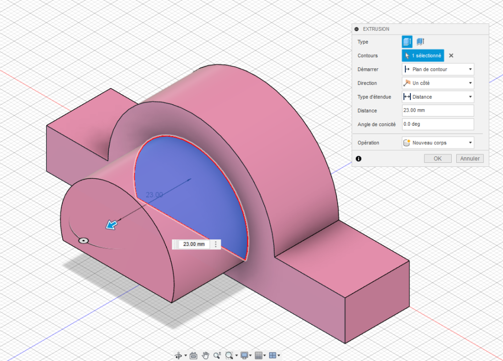This screenshot has height=361, width=503.
Task: Clear the contour selection with X
Action: 451,56
